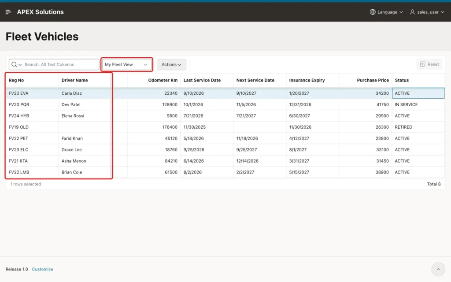Select the FV24 HYB cell
Image resolution: width=451 pixels, height=282 pixels.
point(32,116)
